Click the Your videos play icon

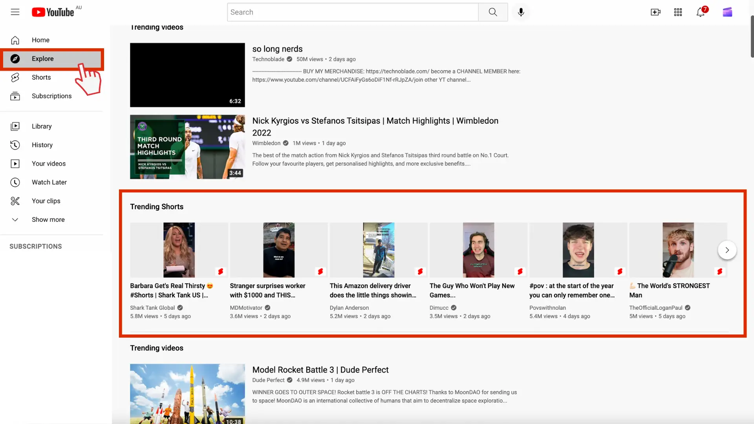15,164
